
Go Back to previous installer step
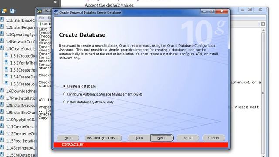pyautogui.click(x=139, y=138)
